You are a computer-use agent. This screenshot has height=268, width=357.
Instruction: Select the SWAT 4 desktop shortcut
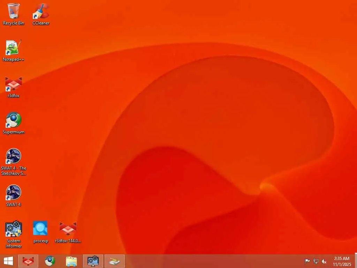point(14,195)
